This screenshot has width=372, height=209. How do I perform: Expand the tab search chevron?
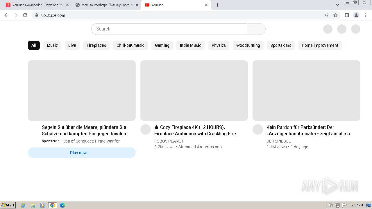(337, 5)
